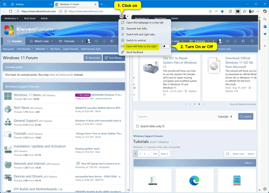Open the sidebar settings gear icon

265,189
